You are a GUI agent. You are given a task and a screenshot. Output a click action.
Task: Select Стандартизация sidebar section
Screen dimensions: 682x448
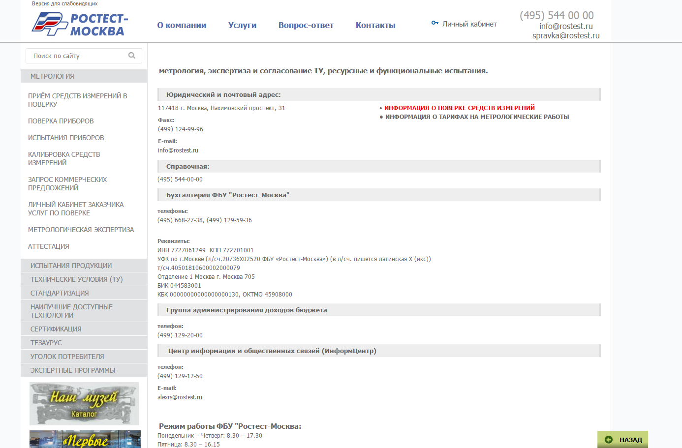tap(84, 293)
